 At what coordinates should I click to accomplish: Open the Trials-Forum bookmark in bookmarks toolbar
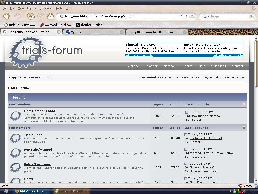[x=20, y=25]
